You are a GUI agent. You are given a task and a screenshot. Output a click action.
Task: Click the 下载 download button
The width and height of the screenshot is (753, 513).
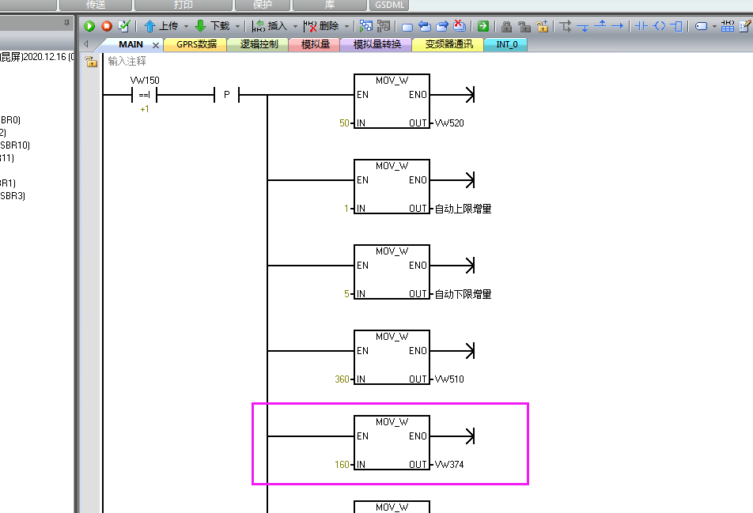tap(212, 26)
